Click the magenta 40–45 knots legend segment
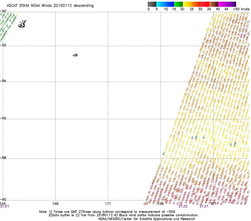Screen dimensions: 251x221 point(223,4)
